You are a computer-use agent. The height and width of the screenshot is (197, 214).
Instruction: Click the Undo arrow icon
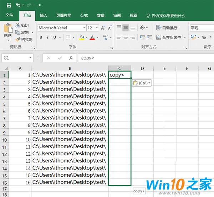pos(18,5)
